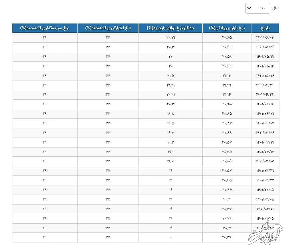
Task: Click the نرخ سپرده‌گذاری قاعده‌مند(%) column header
Action: [x=45, y=28]
